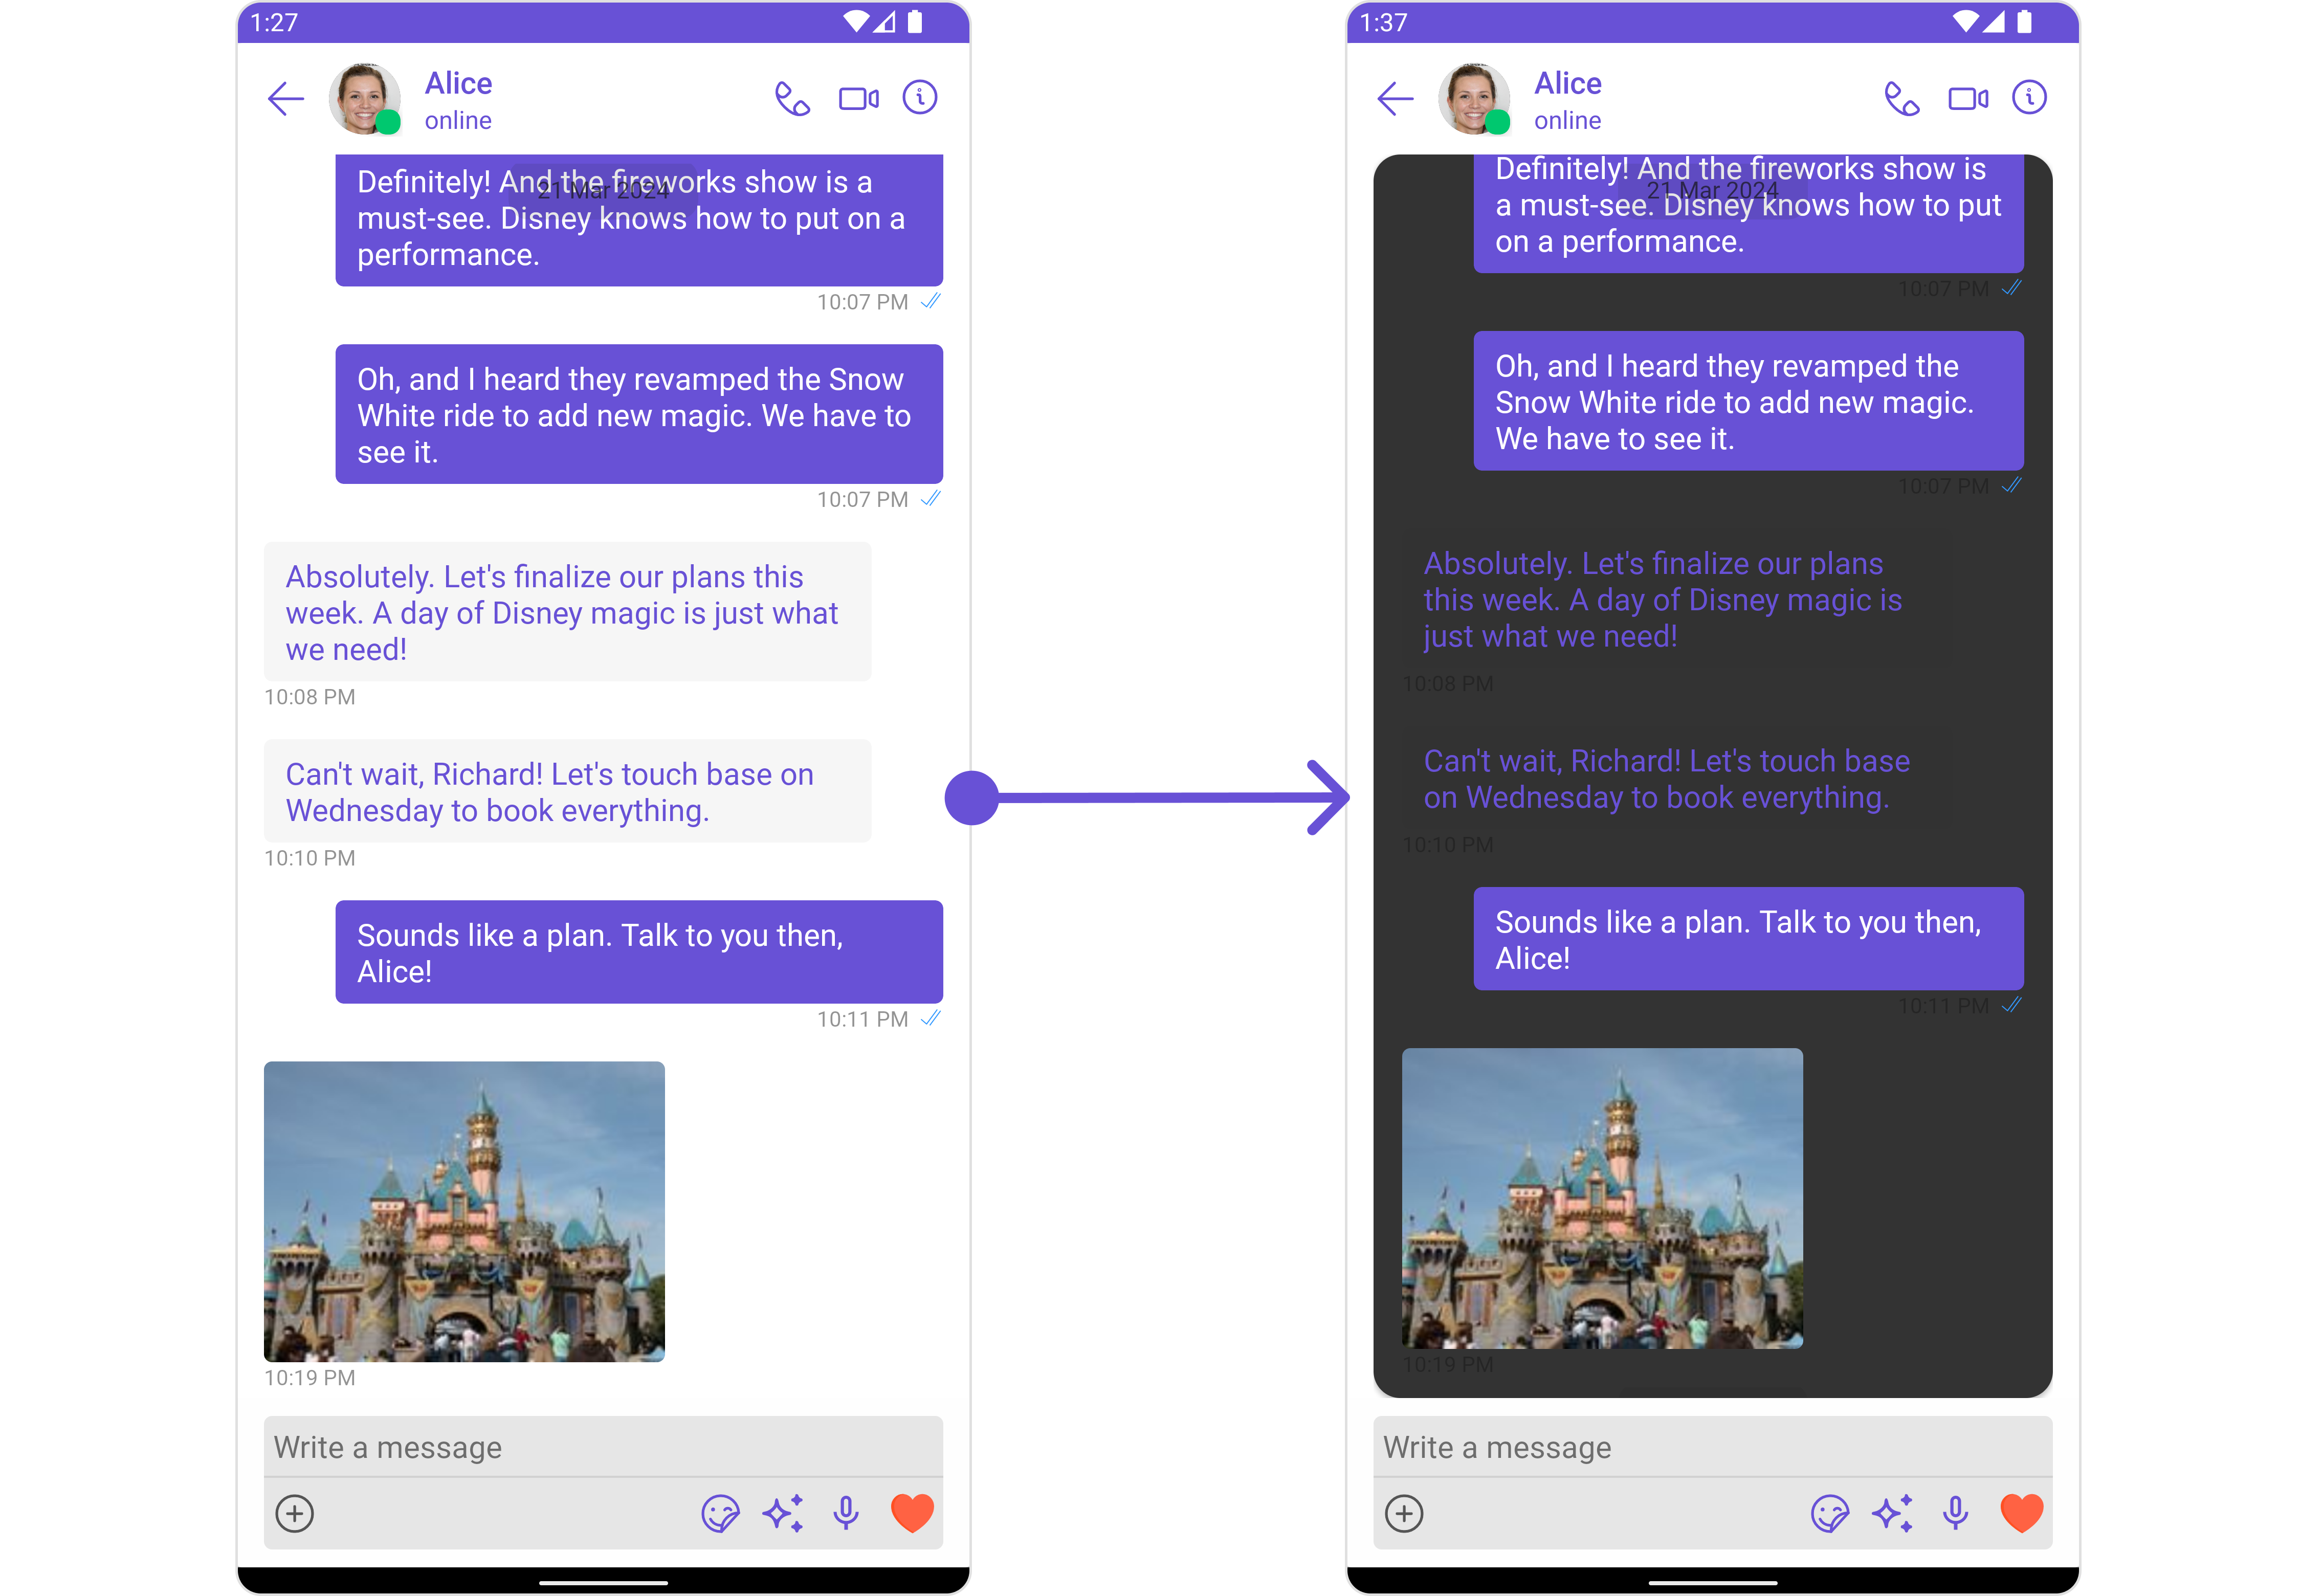The image size is (2301, 1596).
Task: Open info icon in left phone
Action: tap(919, 97)
